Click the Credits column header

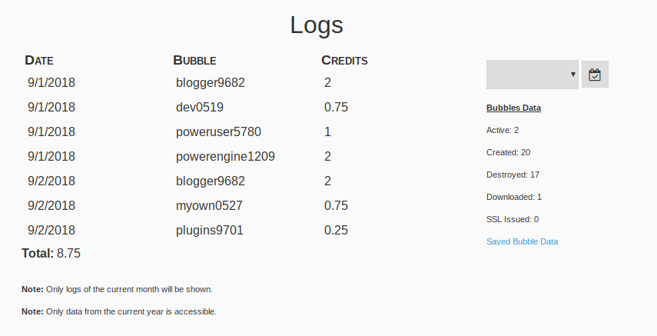point(344,61)
